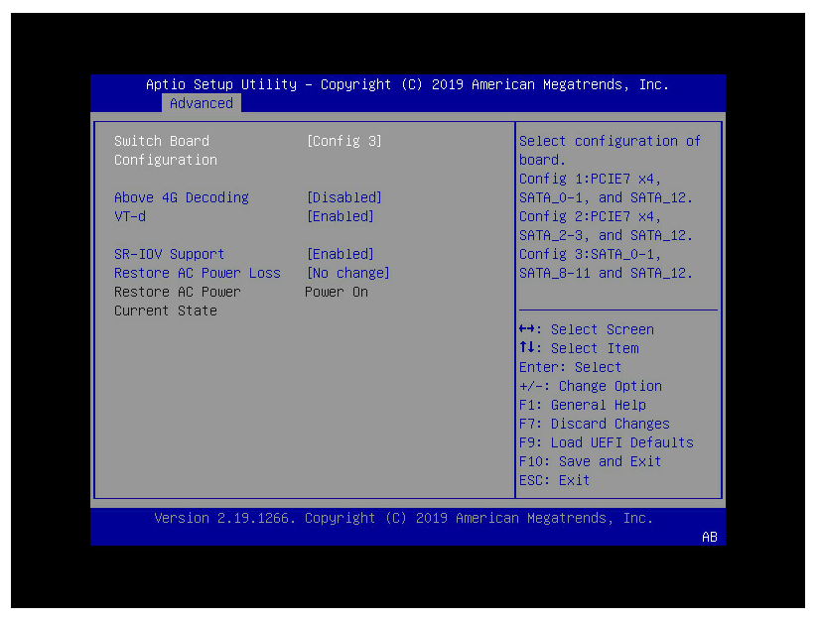This screenshot has height=622, width=820.
Task: Change Above 4G Decoding [Disabled] value
Action: (344, 197)
